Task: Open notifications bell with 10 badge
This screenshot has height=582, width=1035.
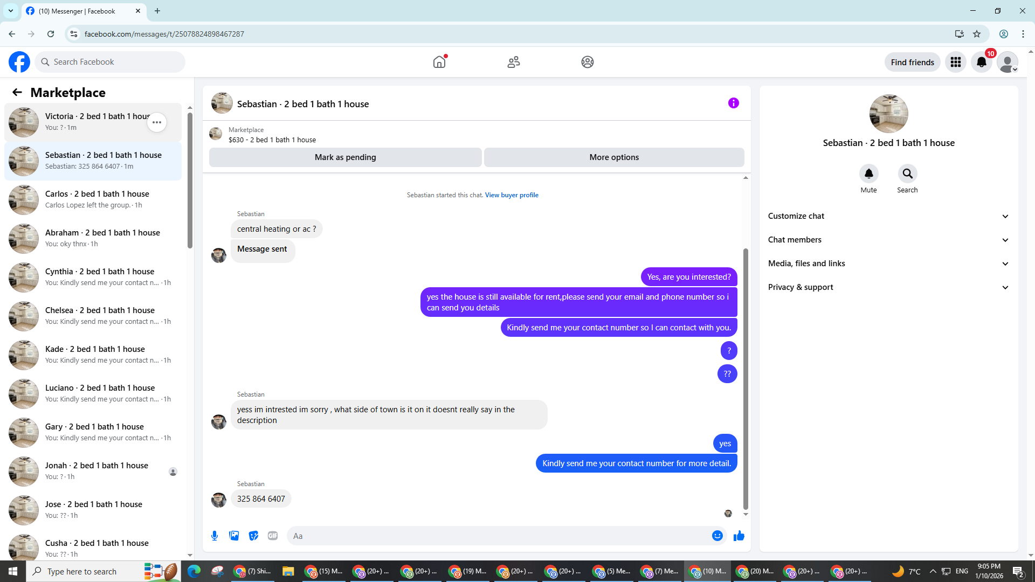Action: click(x=982, y=62)
